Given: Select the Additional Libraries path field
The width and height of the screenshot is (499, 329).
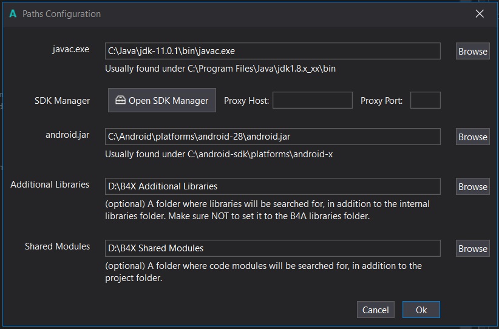Looking at the screenshot, I should (273, 186).
